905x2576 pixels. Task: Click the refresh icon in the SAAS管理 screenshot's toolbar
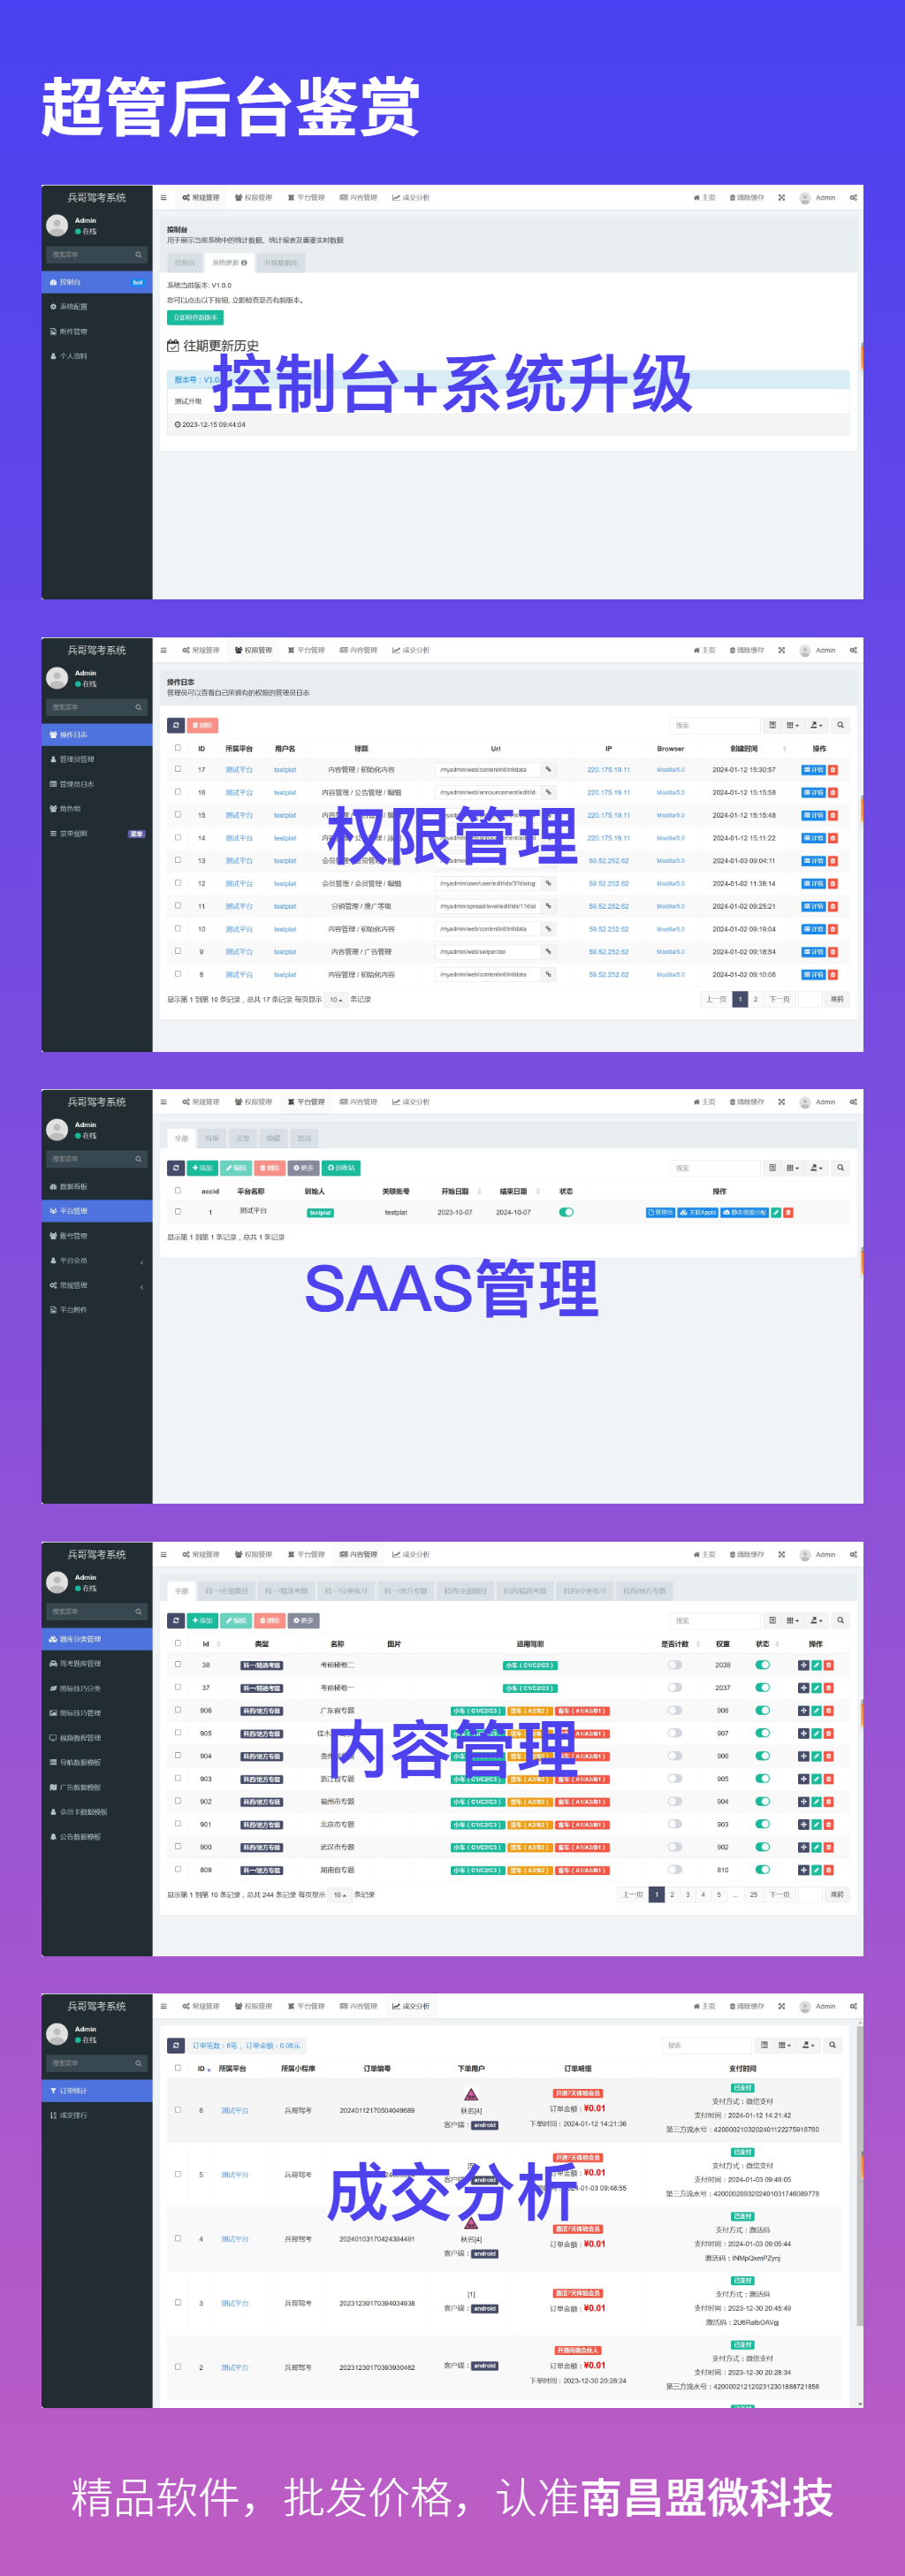tap(176, 1168)
